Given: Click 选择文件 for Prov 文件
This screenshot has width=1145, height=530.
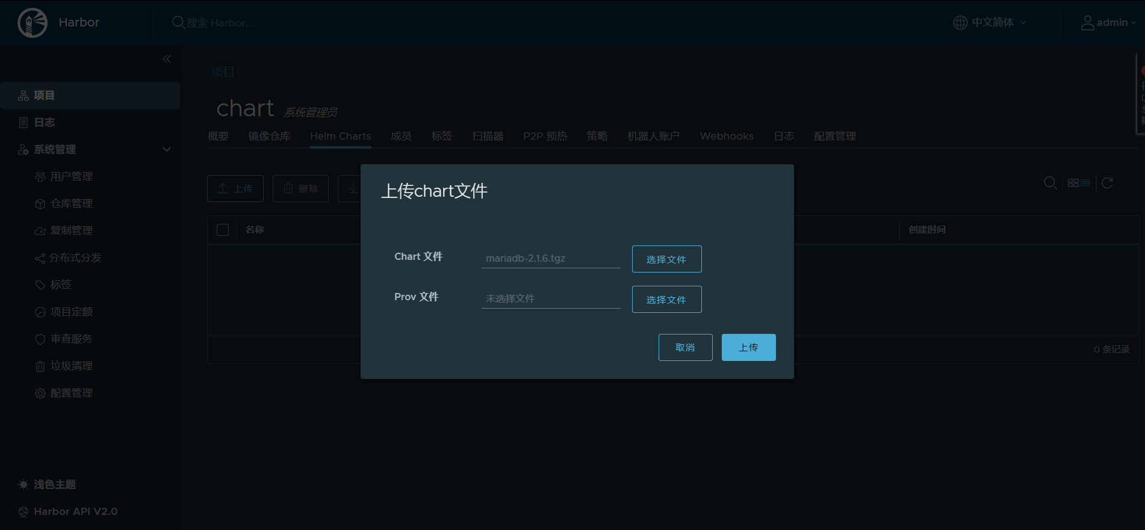Looking at the screenshot, I should pyautogui.click(x=666, y=299).
